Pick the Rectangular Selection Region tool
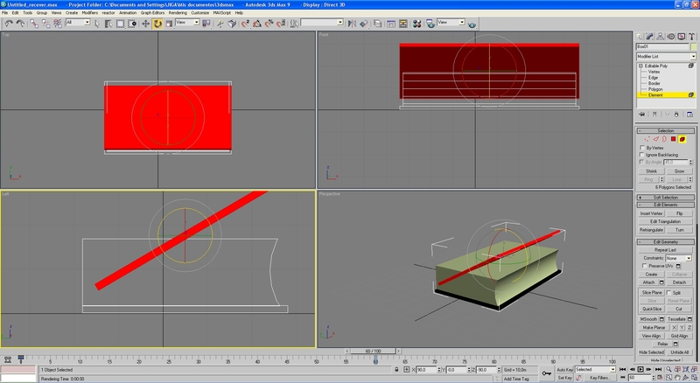This screenshot has width=700, height=383. pos(121,24)
